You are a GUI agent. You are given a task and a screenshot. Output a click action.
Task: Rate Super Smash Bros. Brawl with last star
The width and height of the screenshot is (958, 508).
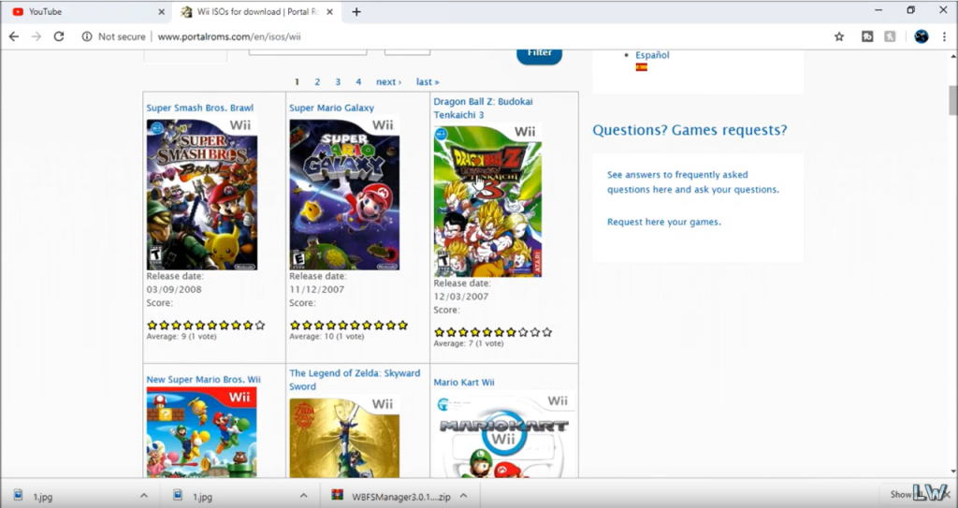(x=260, y=326)
